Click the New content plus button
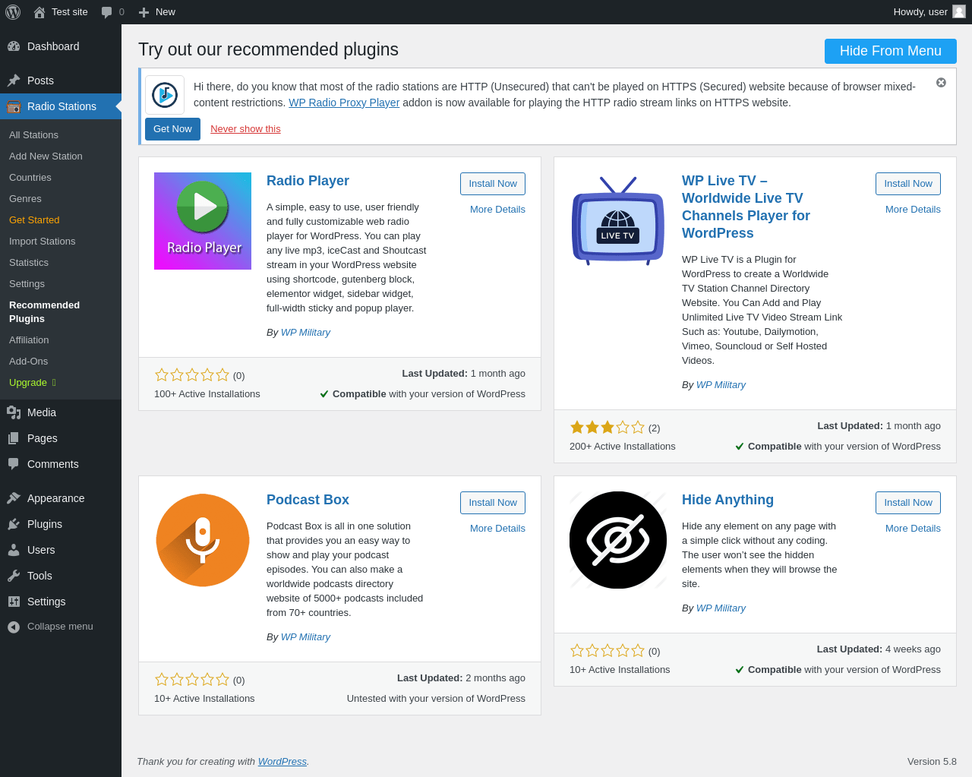 pyautogui.click(x=156, y=12)
